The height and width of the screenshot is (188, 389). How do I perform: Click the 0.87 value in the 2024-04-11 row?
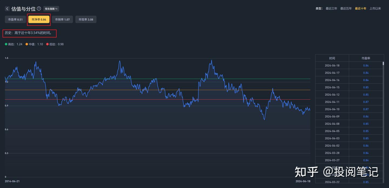click(366, 102)
